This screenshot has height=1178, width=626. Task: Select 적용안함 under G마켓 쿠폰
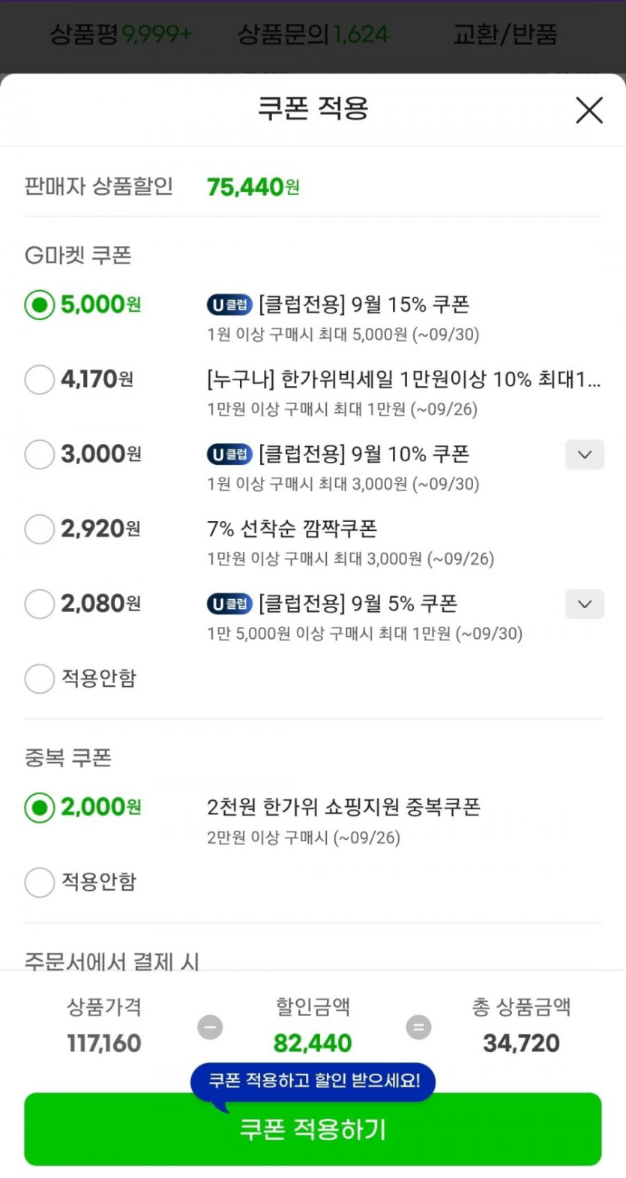pyautogui.click(x=40, y=679)
